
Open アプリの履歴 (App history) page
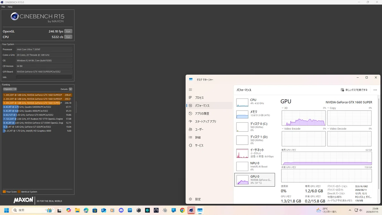pos(209,113)
